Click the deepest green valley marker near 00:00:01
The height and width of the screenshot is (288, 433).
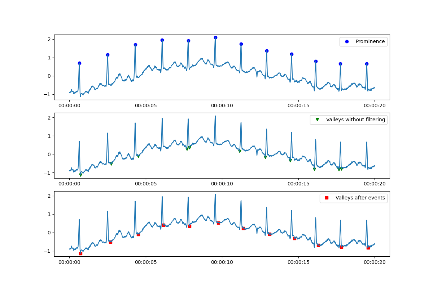tap(80, 175)
